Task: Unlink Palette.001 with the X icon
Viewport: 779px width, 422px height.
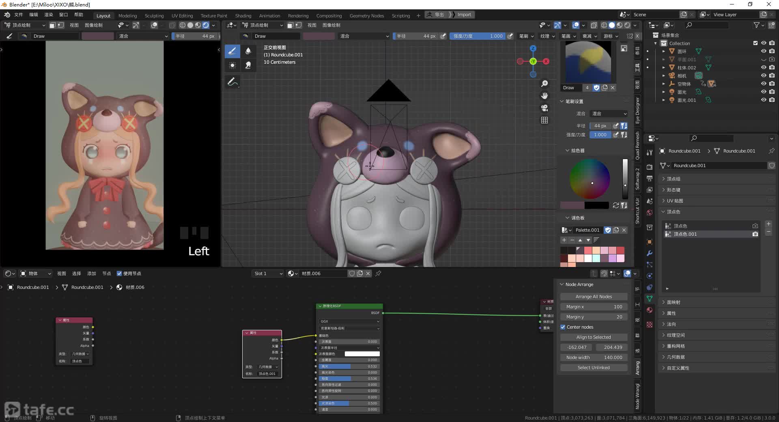Action: (624, 230)
